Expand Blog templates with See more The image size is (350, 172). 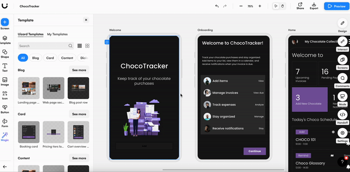79,70
